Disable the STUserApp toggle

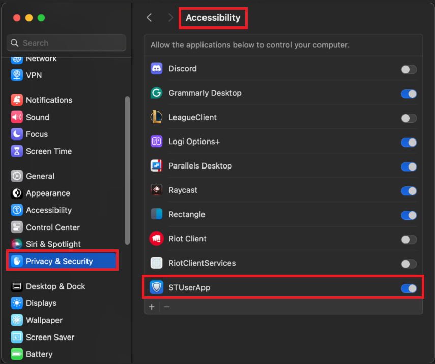tap(409, 288)
